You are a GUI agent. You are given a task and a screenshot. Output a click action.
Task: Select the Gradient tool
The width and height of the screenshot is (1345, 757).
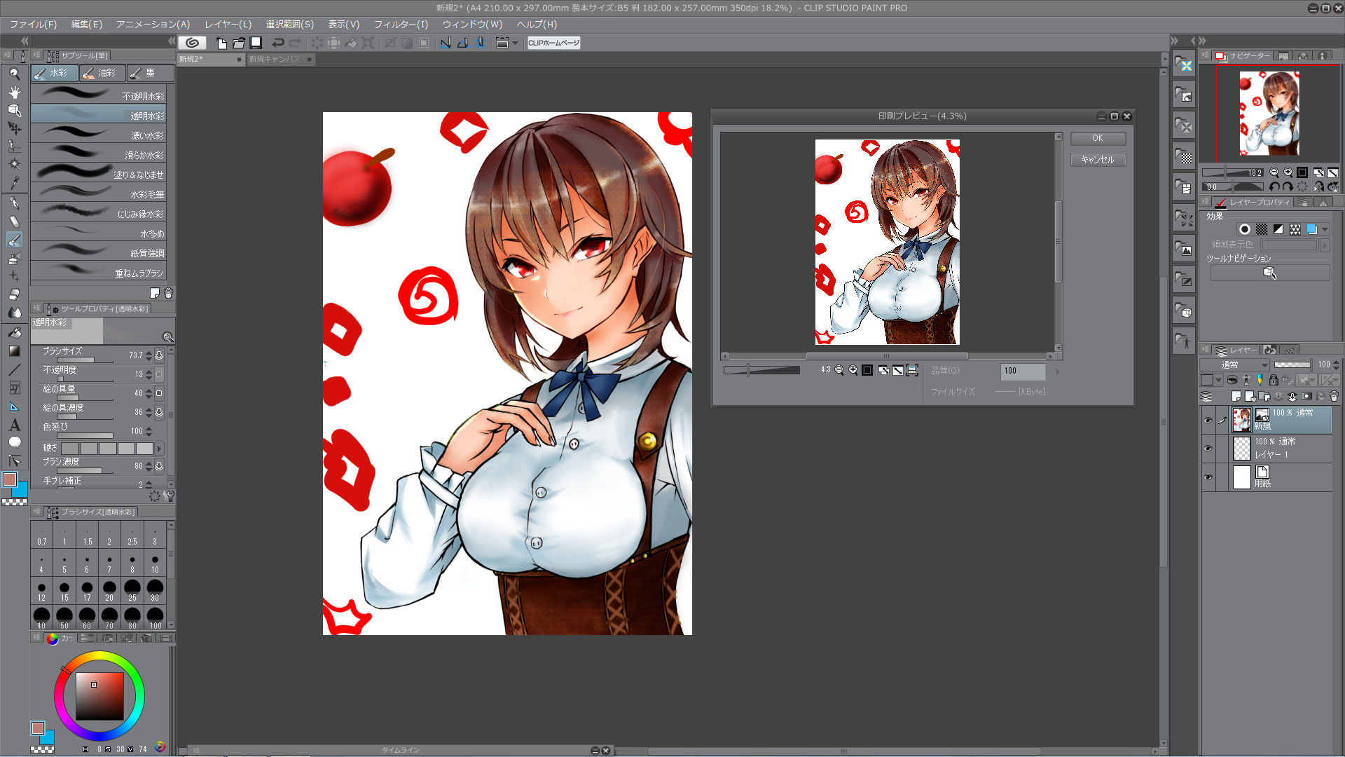[14, 351]
